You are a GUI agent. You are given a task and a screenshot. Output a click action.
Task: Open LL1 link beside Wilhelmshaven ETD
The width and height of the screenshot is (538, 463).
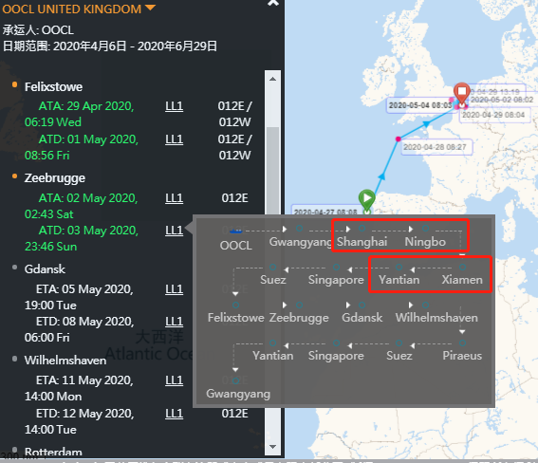174,414
